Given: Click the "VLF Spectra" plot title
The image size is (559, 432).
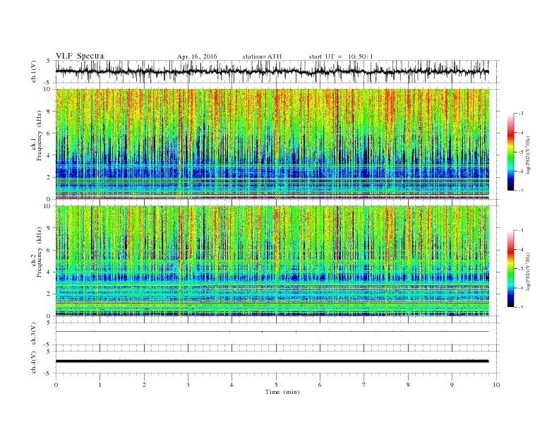Looking at the screenshot, I should click(x=80, y=56).
